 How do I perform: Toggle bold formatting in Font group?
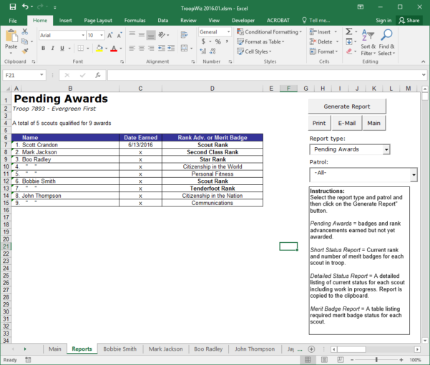[x=43, y=49]
